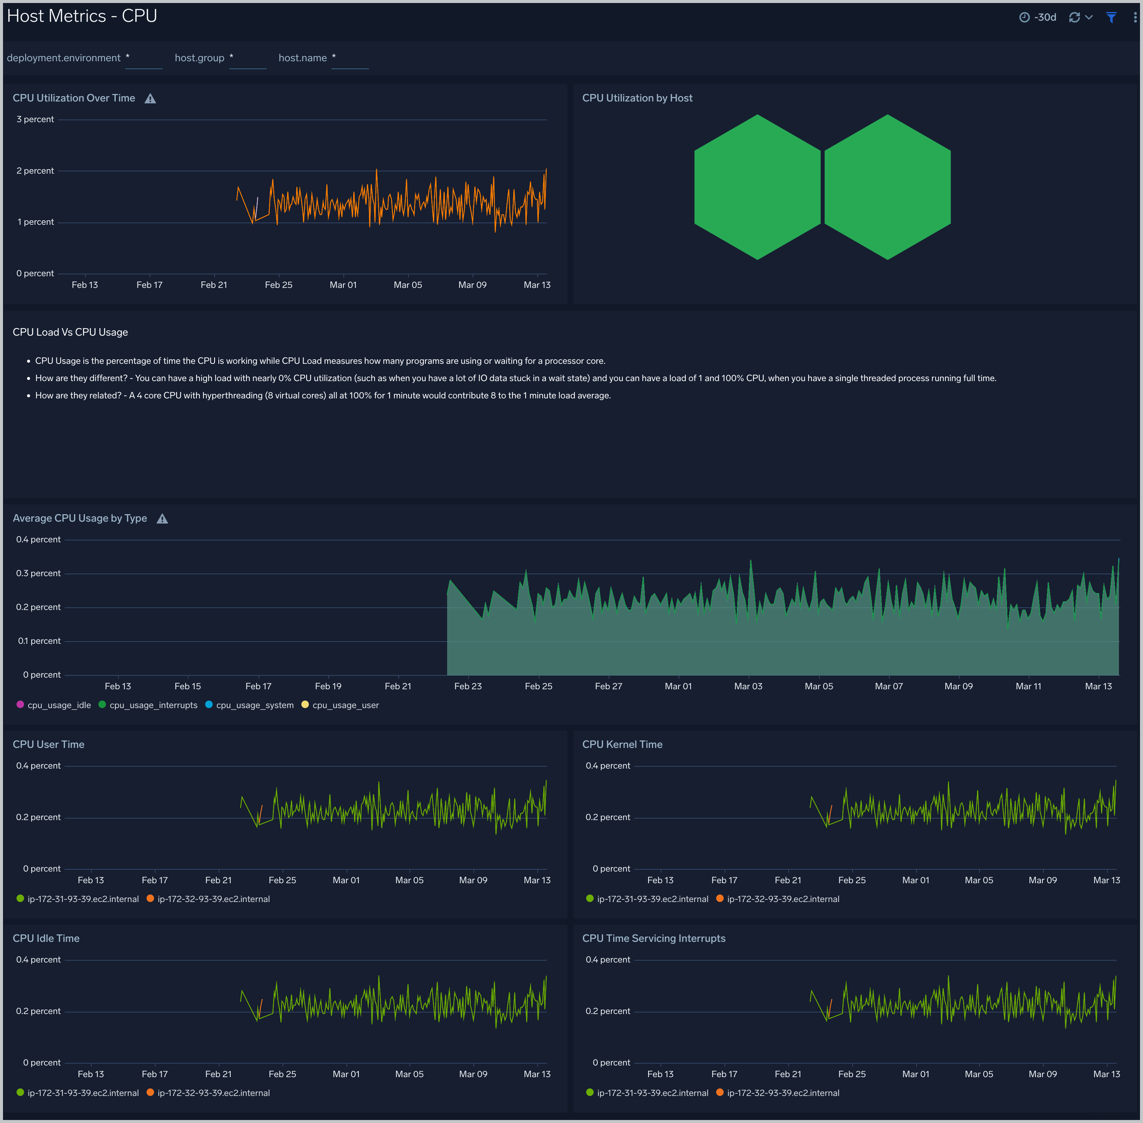Click the "0.3 percent" y-axis label

(x=38, y=573)
